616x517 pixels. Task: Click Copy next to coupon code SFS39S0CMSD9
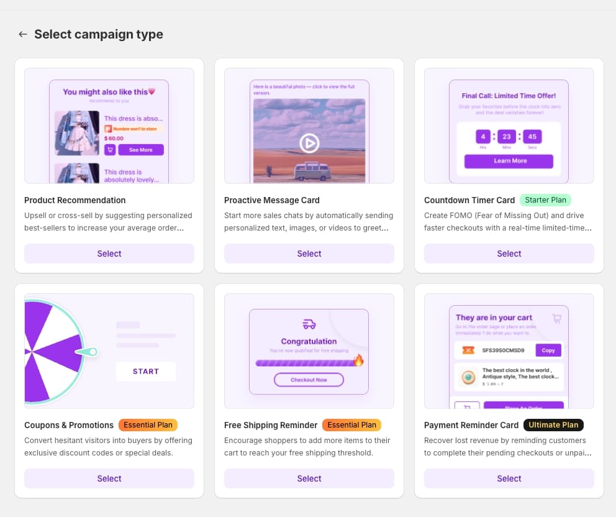click(x=548, y=350)
